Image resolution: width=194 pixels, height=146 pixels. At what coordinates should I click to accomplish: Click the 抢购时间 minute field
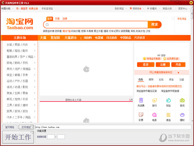[x=61, y=137]
